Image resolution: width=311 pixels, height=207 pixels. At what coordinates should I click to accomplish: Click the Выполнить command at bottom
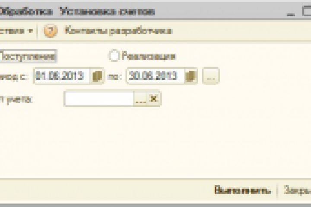pos(242,190)
